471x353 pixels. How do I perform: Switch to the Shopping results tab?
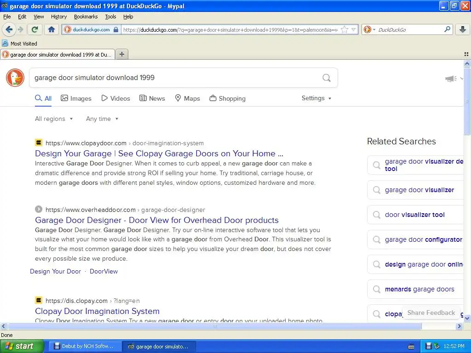coord(227,98)
